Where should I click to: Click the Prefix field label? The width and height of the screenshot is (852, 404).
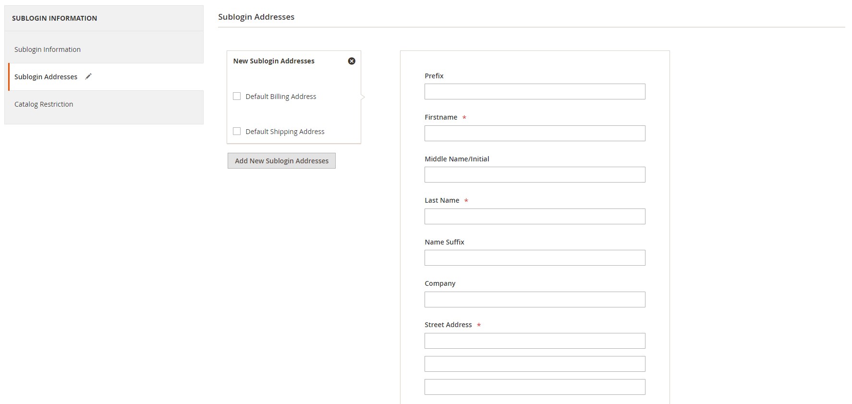tap(434, 76)
